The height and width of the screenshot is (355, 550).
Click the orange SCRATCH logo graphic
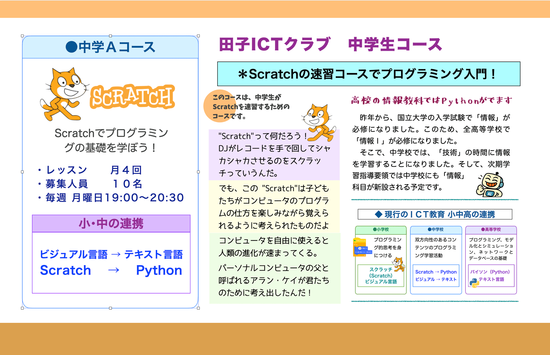(132, 97)
